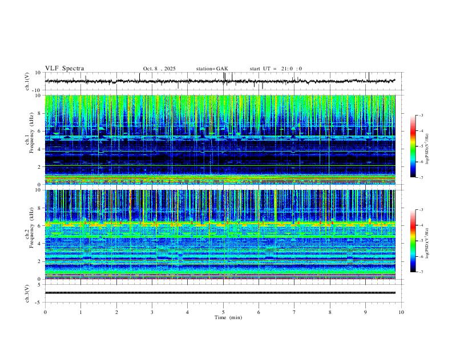Click the lower color bar's log(PSD) unit label
Screen dimensions: 452x350
[x=427, y=243]
